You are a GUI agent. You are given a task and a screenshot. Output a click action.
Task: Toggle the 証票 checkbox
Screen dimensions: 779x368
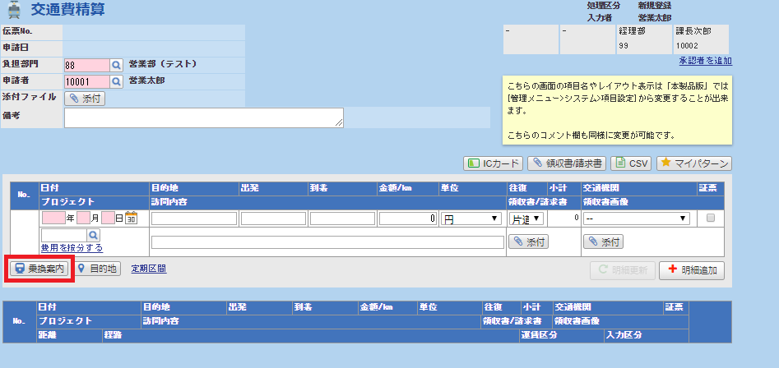pyautogui.click(x=711, y=218)
